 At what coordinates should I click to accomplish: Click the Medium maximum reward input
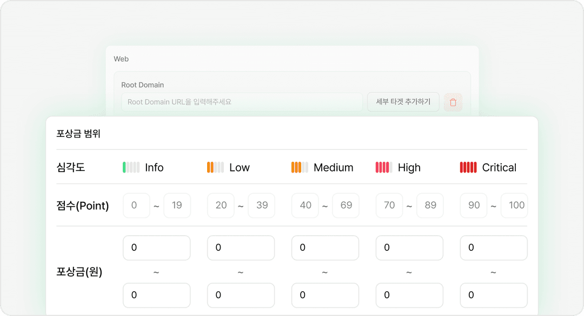pos(325,295)
